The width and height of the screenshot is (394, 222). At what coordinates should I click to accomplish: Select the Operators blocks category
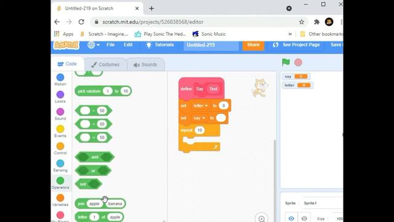coord(60,183)
